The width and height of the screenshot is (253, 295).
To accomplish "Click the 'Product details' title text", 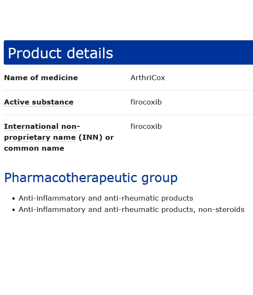I will (60, 53).
